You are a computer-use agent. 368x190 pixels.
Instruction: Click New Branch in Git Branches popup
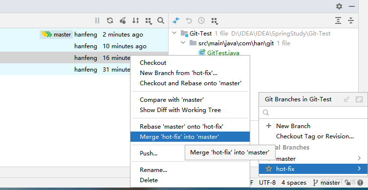[x=293, y=126]
